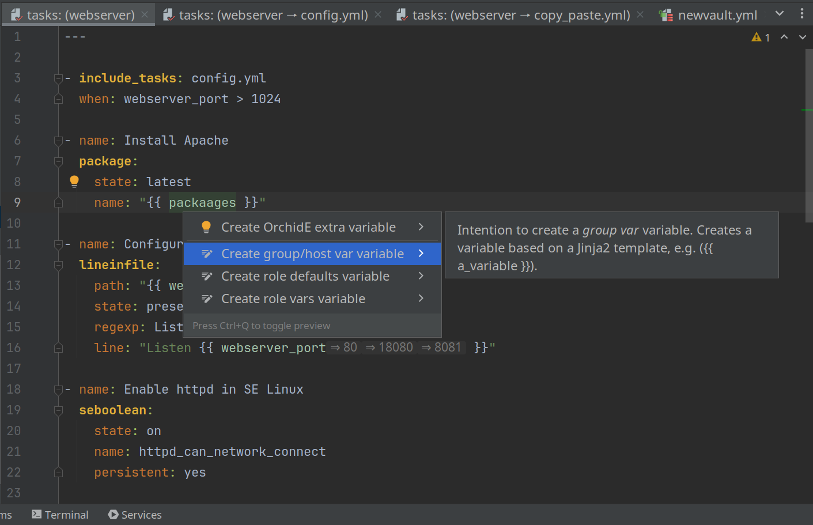Collapse the package block on line 7

58,161
